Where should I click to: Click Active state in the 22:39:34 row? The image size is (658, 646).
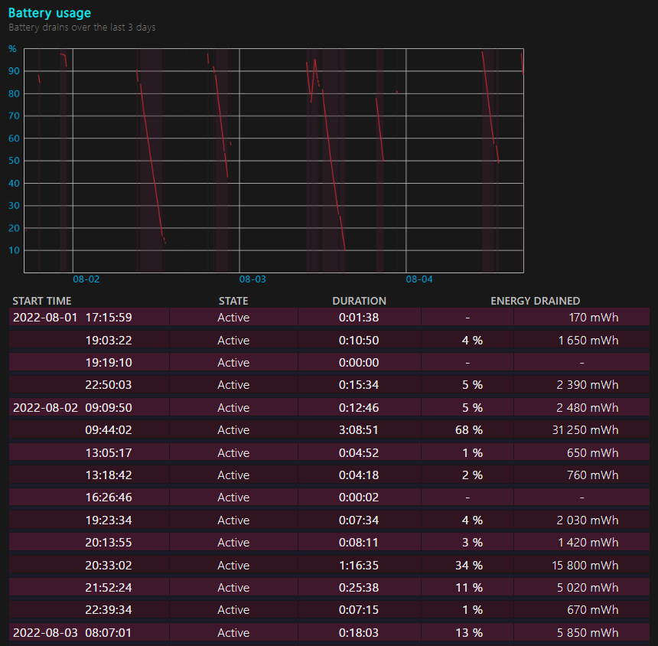pyautogui.click(x=233, y=610)
